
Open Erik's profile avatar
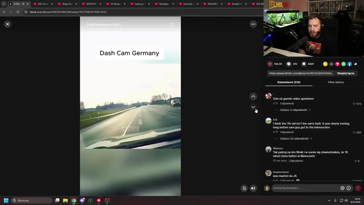[x=268, y=121]
